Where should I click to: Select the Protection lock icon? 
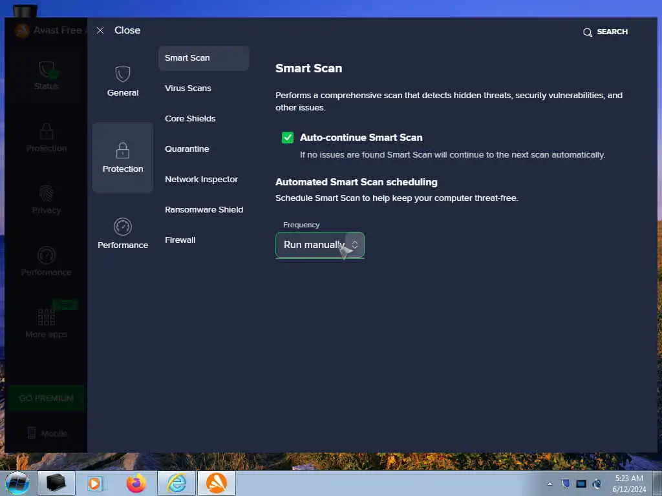click(x=123, y=150)
